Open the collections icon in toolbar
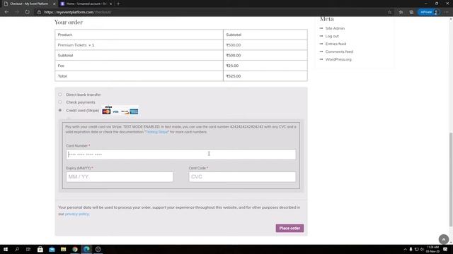The width and height of the screenshot is (453, 254). [x=411, y=12]
